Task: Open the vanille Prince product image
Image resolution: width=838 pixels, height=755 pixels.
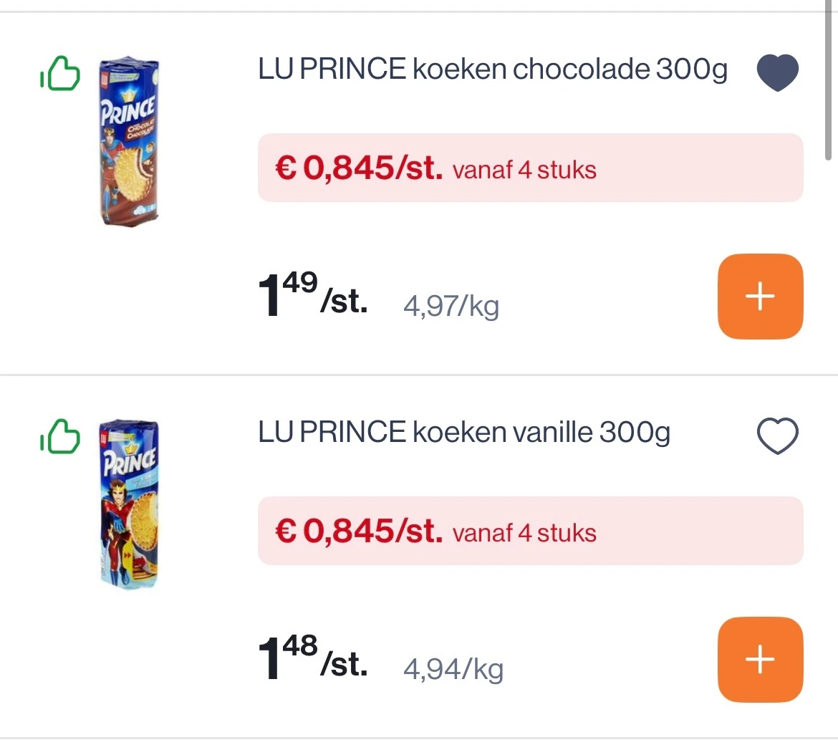Action: pos(129,505)
